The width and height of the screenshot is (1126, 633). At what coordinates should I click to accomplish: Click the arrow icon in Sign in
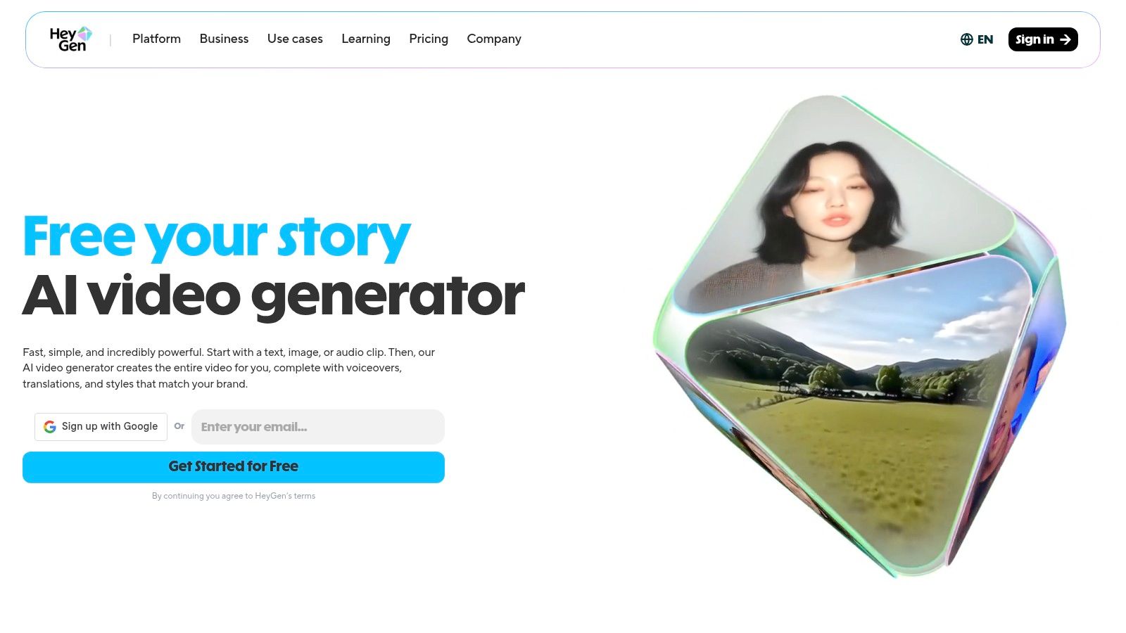(1065, 39)
